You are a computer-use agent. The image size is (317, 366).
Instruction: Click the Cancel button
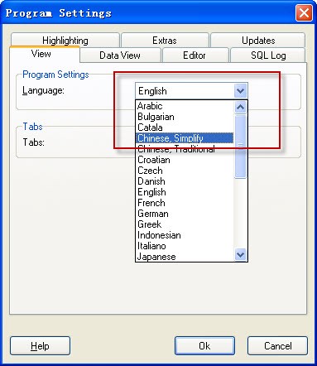(x=277, y=346)
